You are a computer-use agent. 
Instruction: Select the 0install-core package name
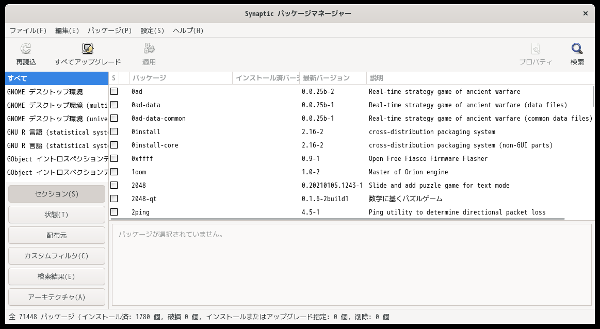coord(155,145)
